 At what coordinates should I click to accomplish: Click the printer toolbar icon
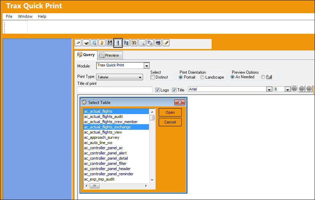[86, 43]
